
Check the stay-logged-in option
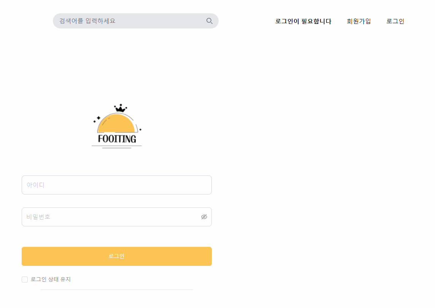[24, 279]
